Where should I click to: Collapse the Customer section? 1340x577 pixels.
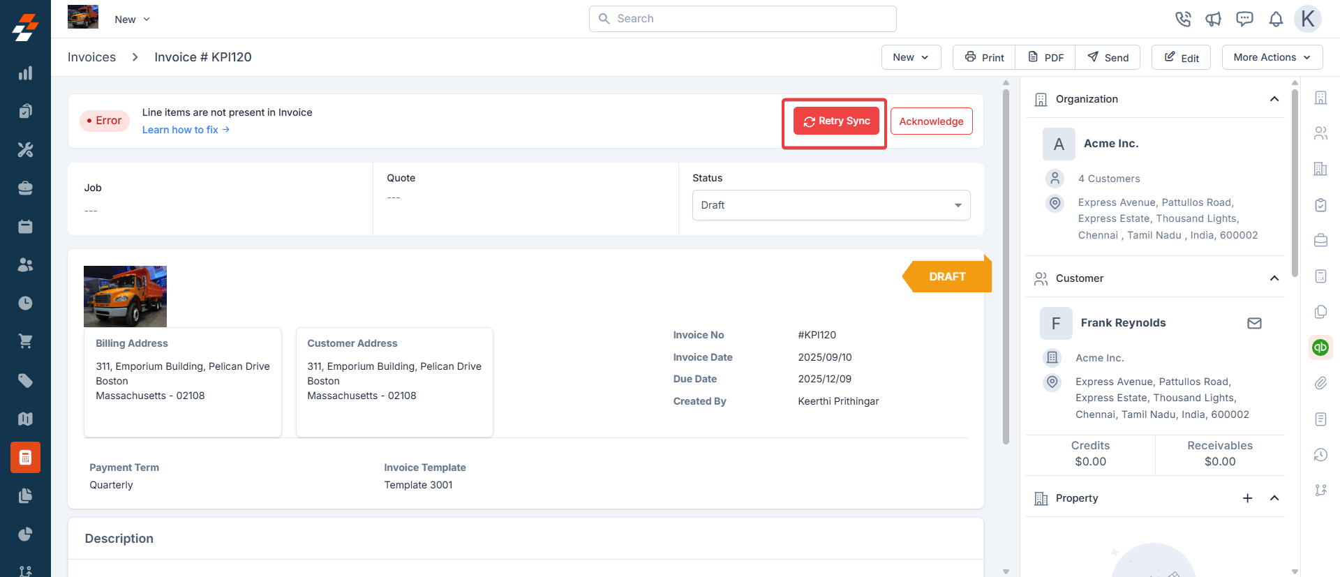point(1274,278)
